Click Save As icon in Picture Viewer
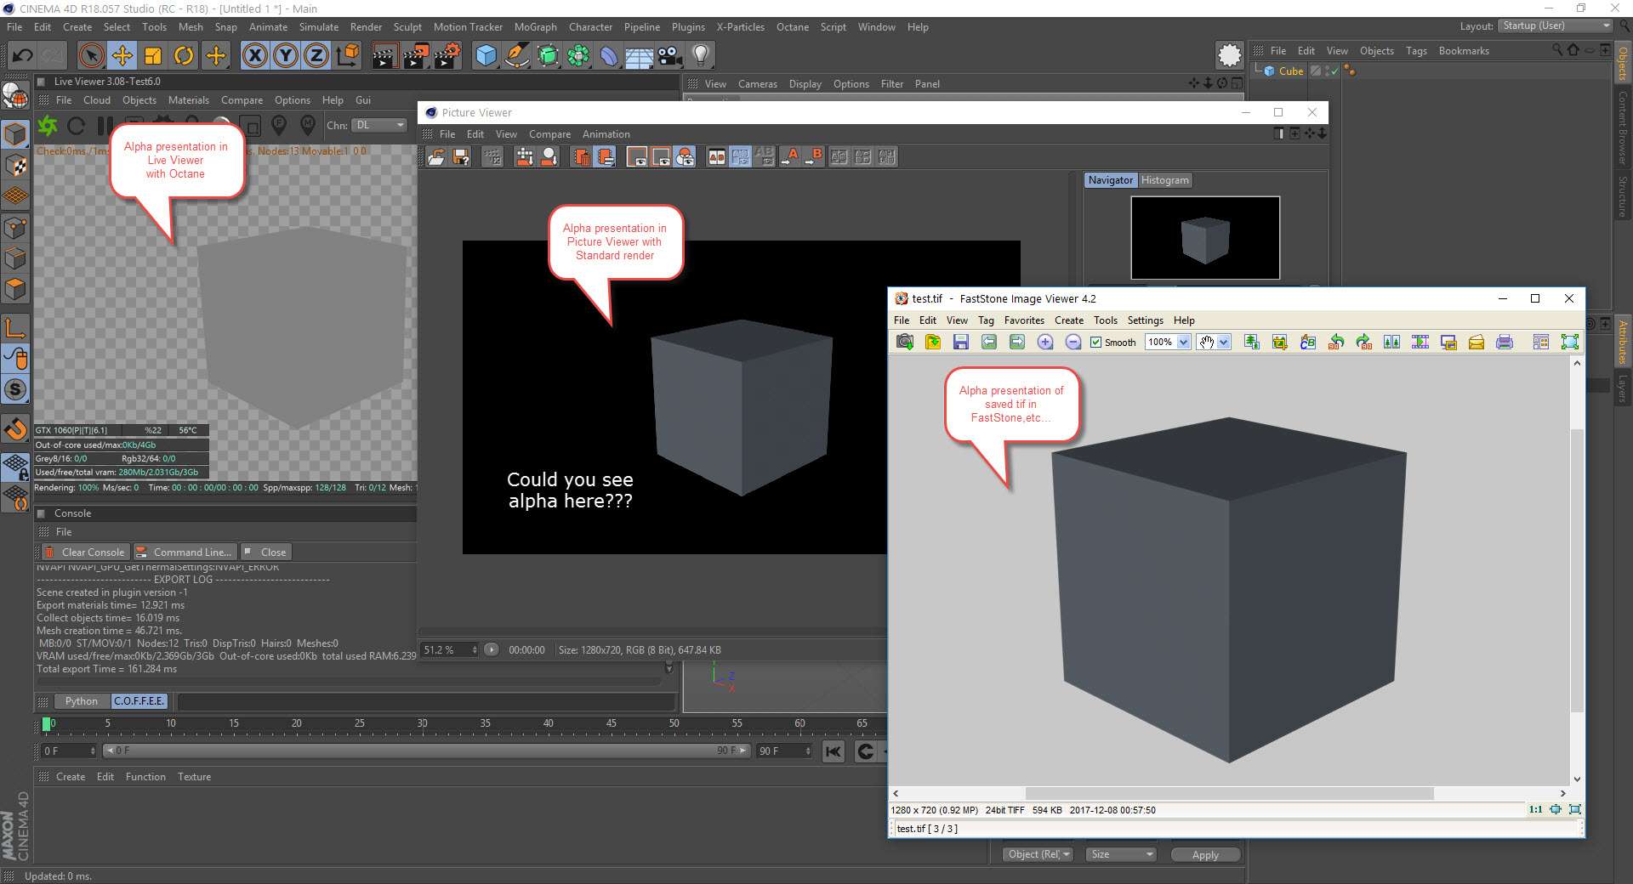1633x884 pixels. pyautogui.click(x=461, y=157)
